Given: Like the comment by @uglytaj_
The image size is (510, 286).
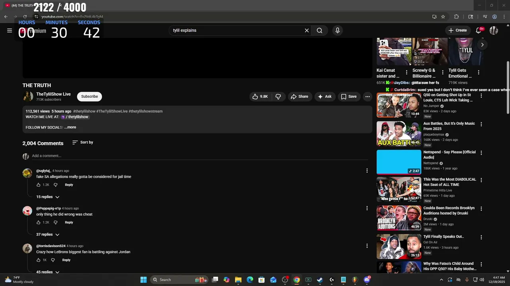Looking at the screenshot, I should tap(39, 185).
